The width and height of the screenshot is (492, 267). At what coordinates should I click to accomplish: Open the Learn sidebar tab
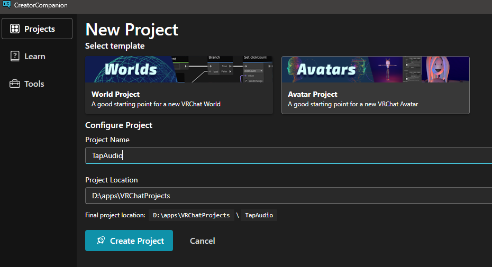[x=37, y=56]
